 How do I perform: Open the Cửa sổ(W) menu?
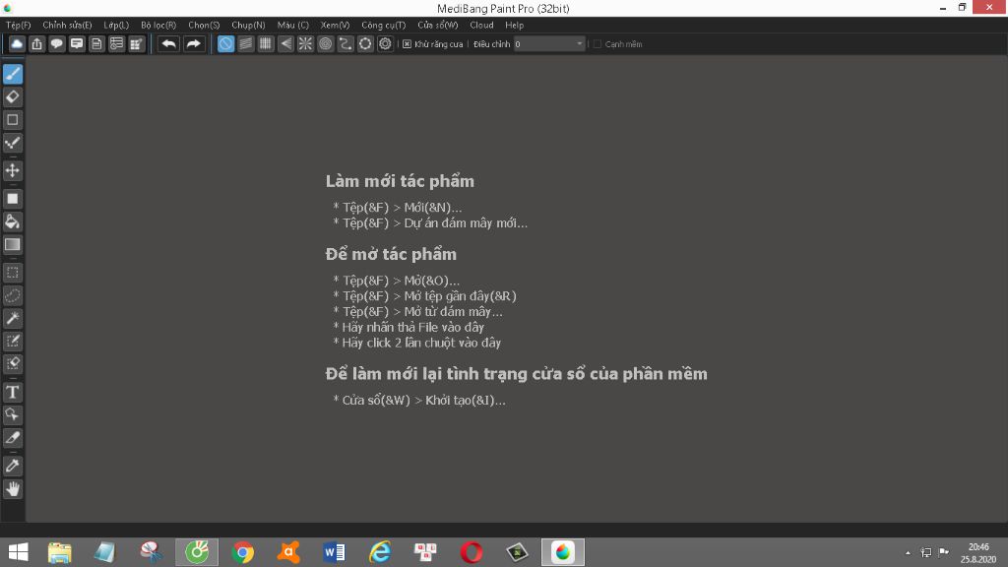[438, 25]
